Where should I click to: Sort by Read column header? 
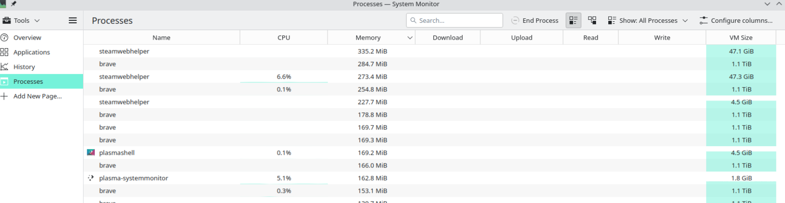click(x=591, y=38)
